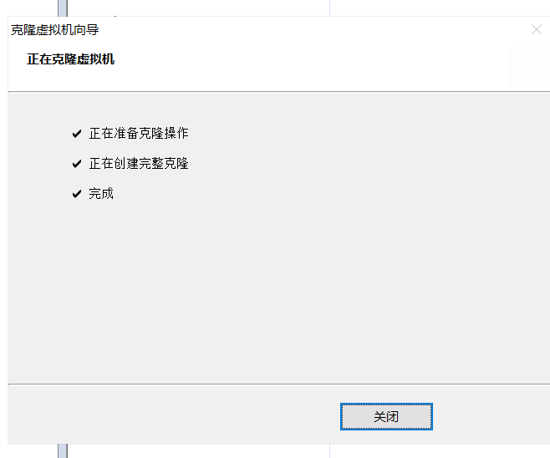Click thin divider line above dialog's top edge
Image resolution: width=550 pixels, height=458 pixels.
click(329, 8)
